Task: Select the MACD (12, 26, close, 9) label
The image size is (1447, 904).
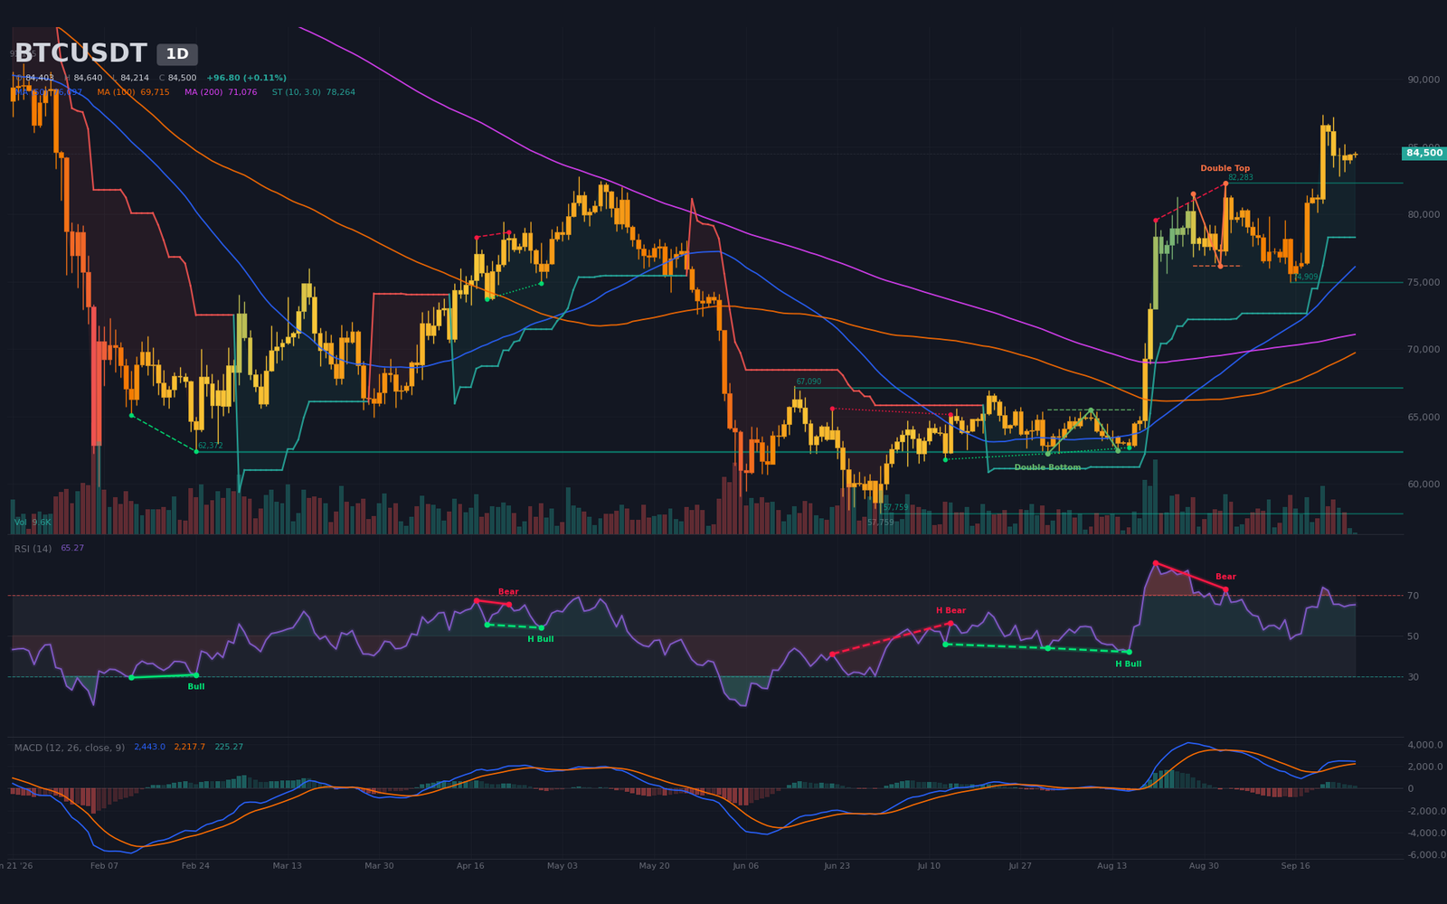Action: 70,748
